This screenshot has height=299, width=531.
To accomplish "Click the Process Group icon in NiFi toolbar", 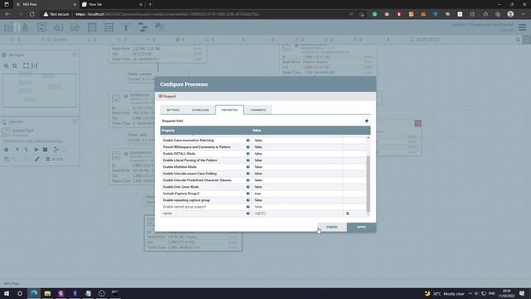I will [x=92, y=27].
